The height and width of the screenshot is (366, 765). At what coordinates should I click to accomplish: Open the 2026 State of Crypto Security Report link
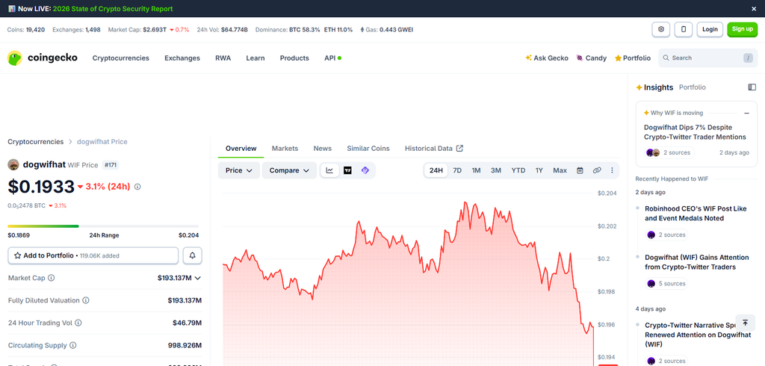tap(113, 9)
